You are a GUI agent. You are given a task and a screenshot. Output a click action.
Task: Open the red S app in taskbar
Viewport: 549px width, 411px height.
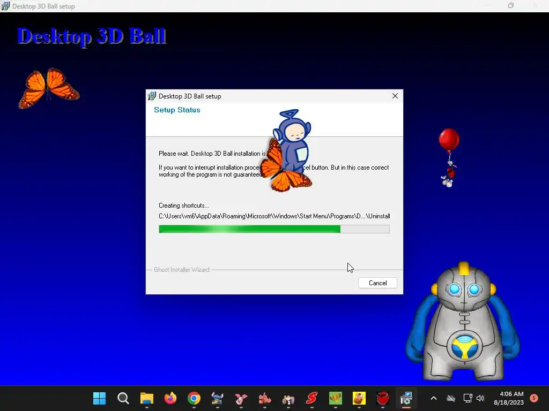311,398
